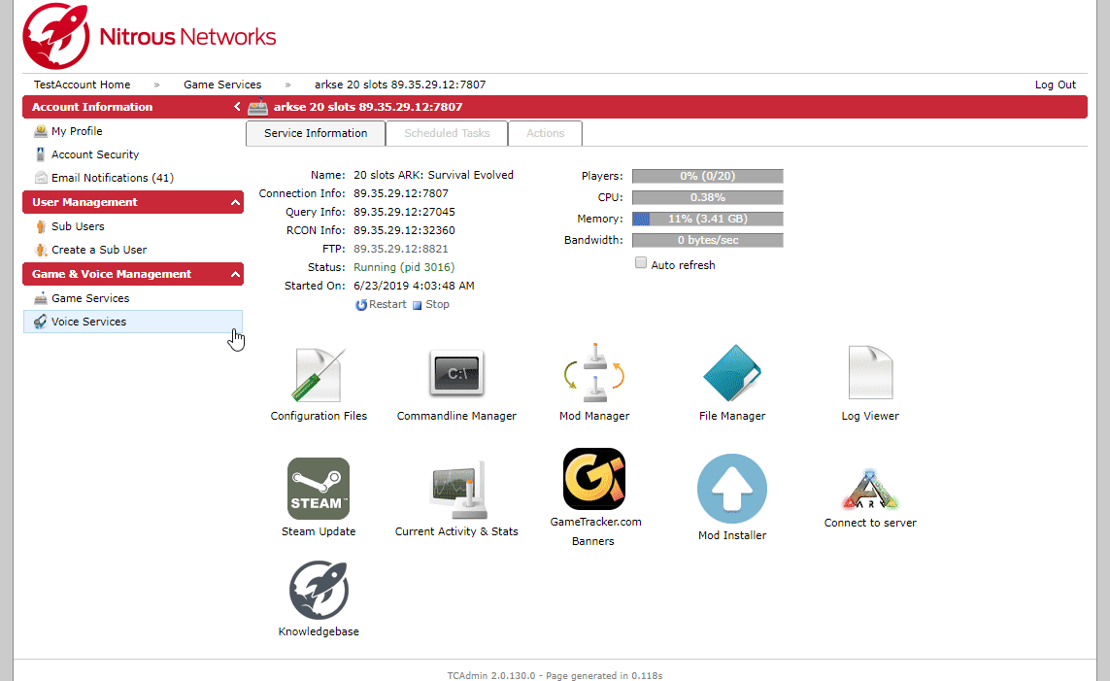Screen dimensions: 1110x681
Task: Click the Restart circular arrow icon
Action: 361,304
